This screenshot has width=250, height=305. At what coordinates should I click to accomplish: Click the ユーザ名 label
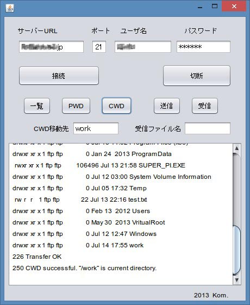click(133, 31)
